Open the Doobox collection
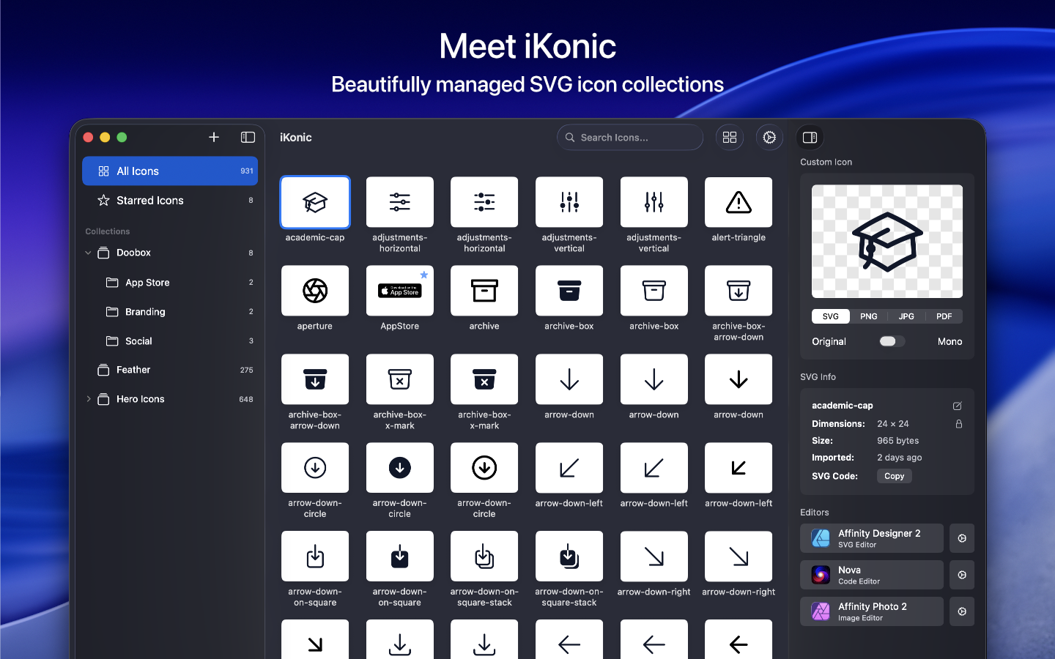This screenshot has height=659, width=1055. pyautogui.click(x=170, y=253)
